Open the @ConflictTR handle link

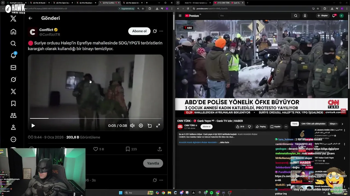(49, 35)
